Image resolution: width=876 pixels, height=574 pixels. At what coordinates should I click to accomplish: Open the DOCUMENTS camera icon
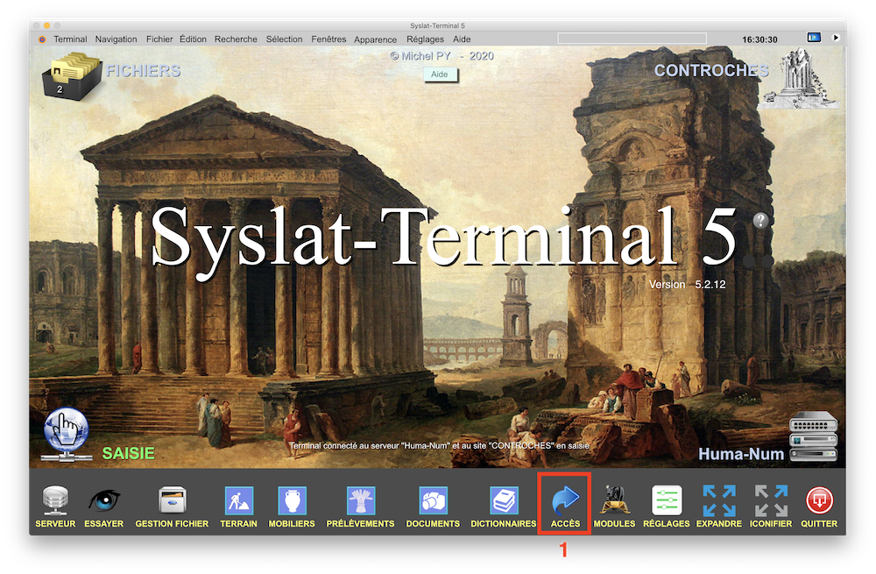point(433,500)
